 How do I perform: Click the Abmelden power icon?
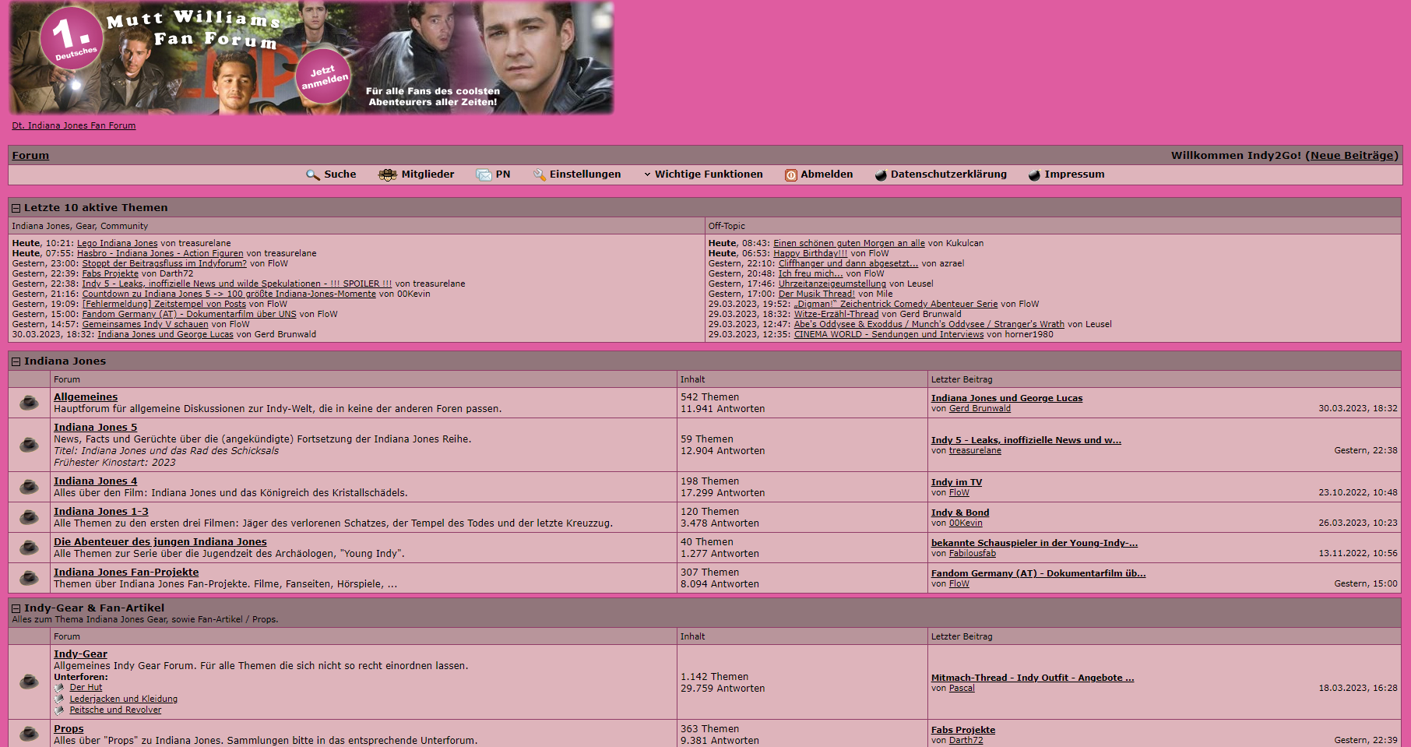coord(790,175)
